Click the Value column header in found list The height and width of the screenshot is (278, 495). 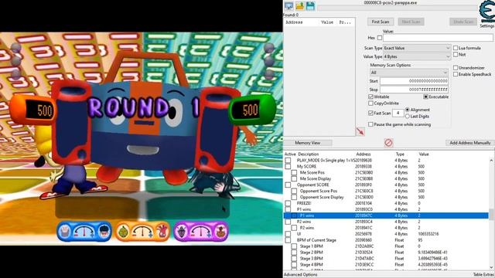pyautogui.click(x=327, y=22)
